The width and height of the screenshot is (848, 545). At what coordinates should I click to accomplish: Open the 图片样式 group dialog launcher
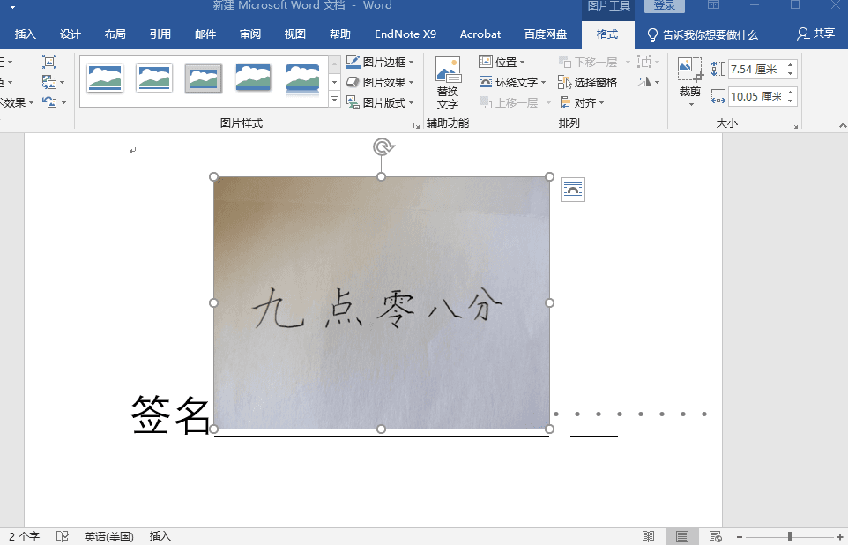[416, 125]
